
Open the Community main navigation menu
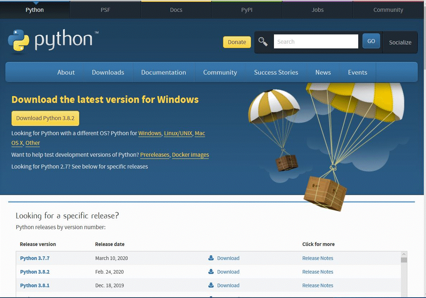[220, 72]
